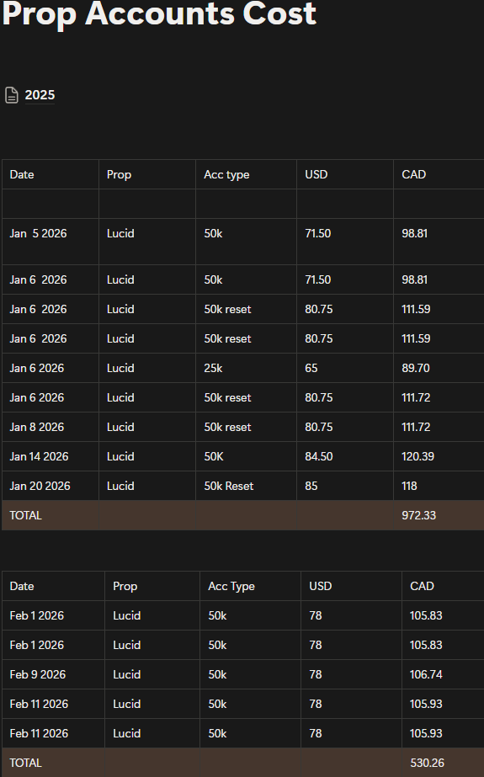Click the 85 USD value
This screenshot has width=484, height=777.
[311, 486]
